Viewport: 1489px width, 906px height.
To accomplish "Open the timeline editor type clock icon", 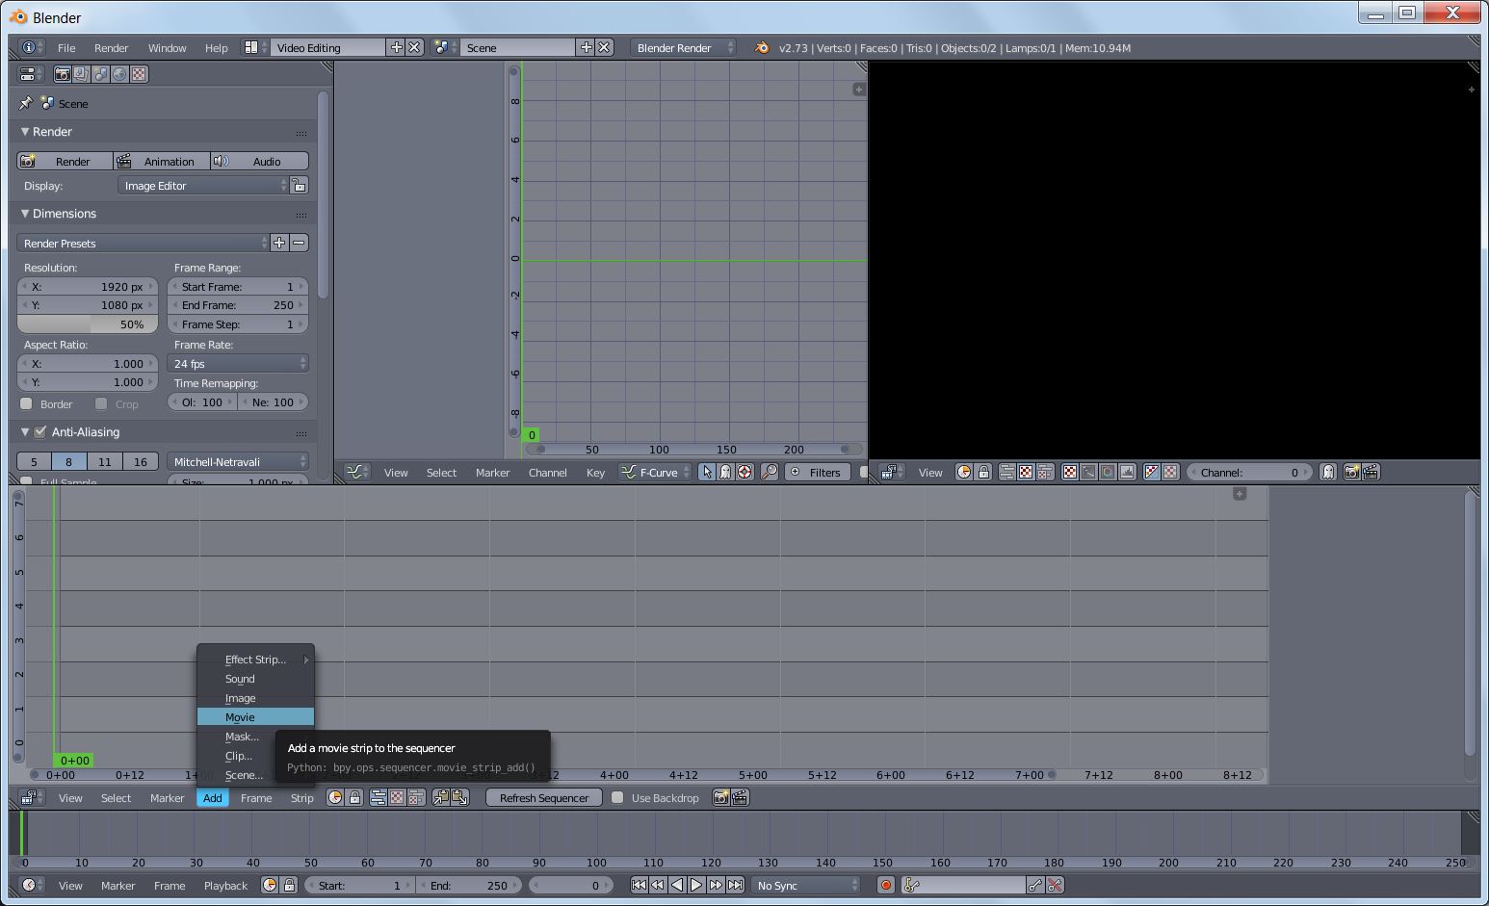I will (x=30, y=885).
